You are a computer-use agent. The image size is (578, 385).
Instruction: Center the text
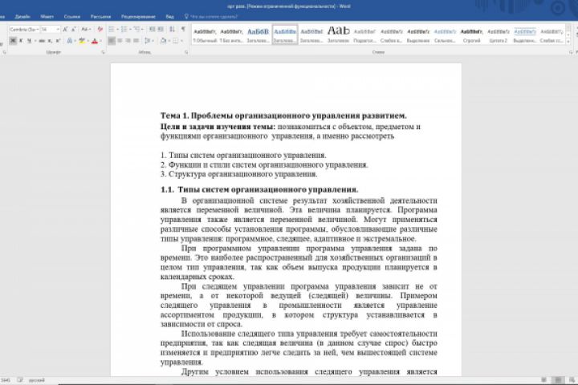pos(120,41)
